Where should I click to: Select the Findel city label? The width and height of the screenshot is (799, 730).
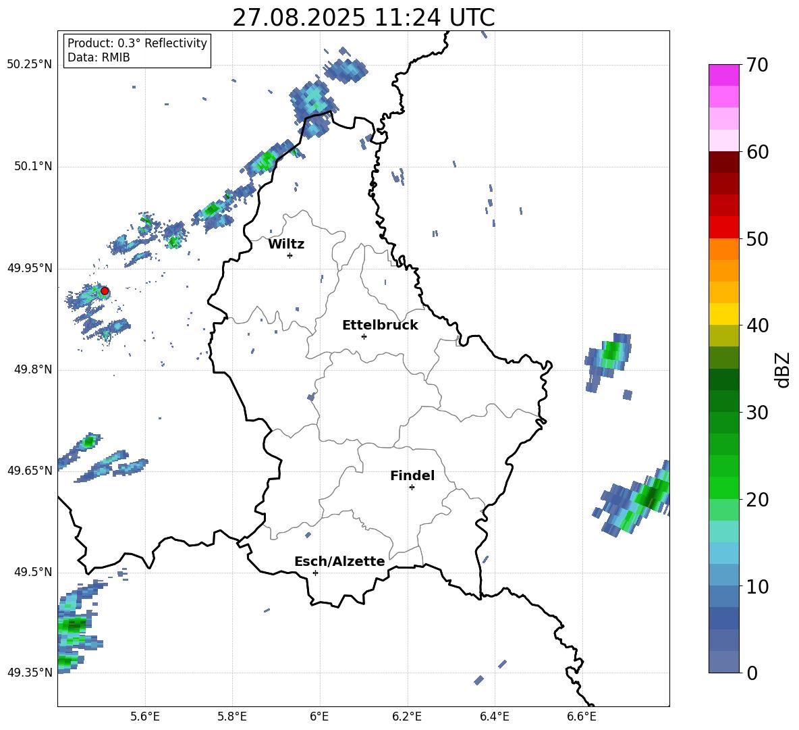pyautogui.click(x=412, y=475)
